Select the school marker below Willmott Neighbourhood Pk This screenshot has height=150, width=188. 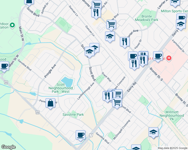153,132
